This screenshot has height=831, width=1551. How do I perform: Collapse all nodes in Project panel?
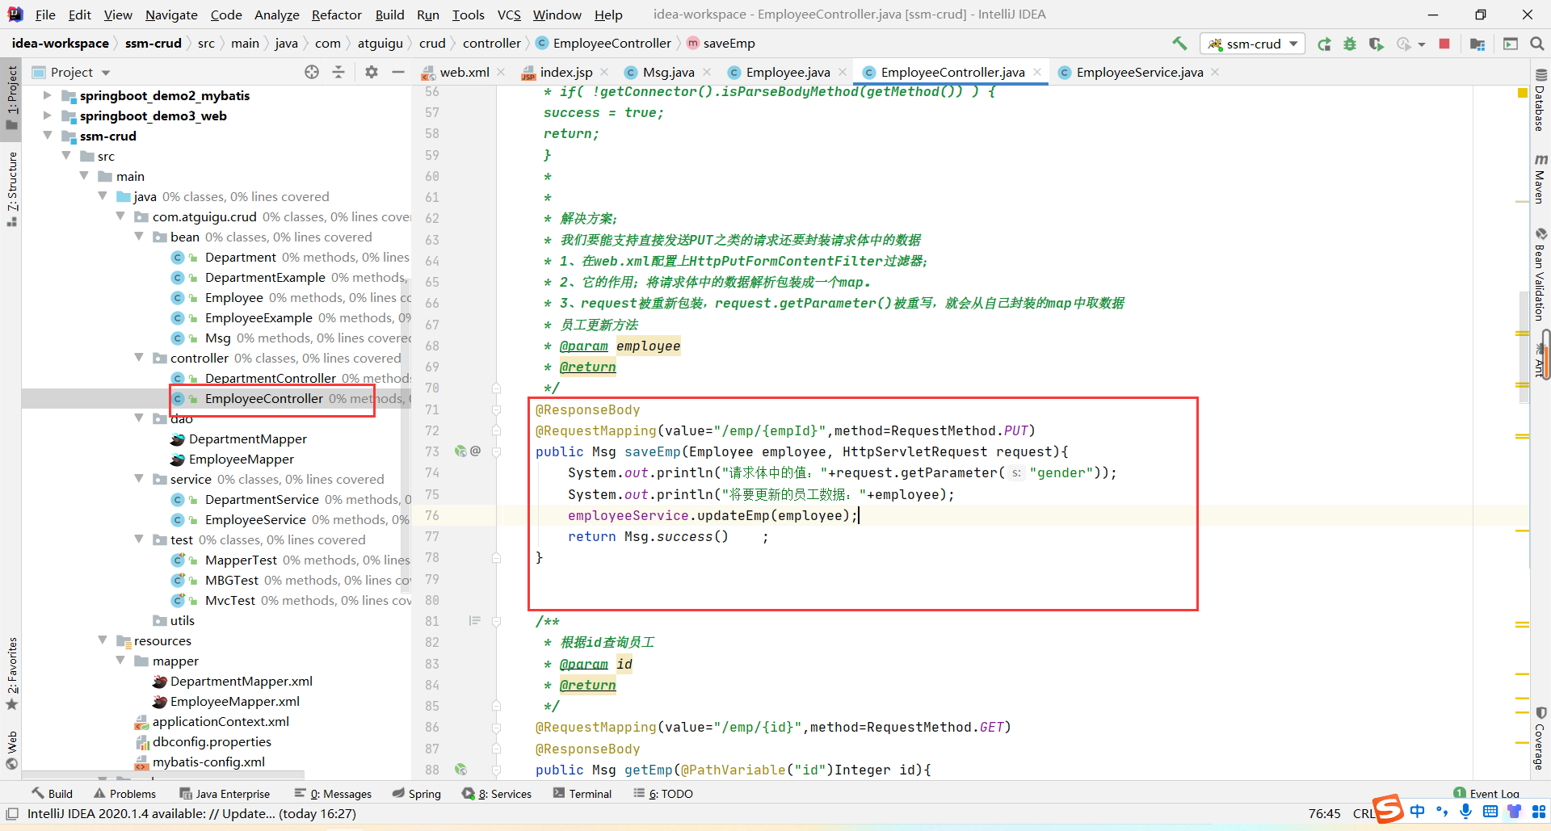[x=338, y=73]
